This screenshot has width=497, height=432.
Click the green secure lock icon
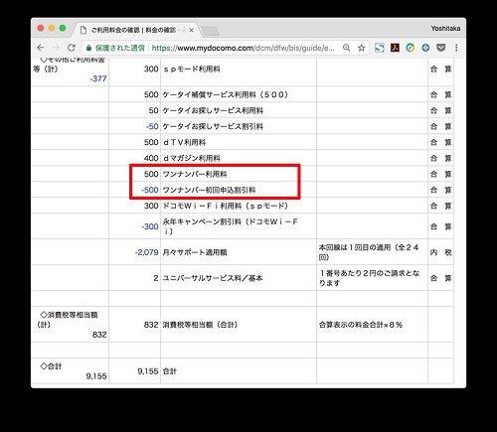point(88,48)
